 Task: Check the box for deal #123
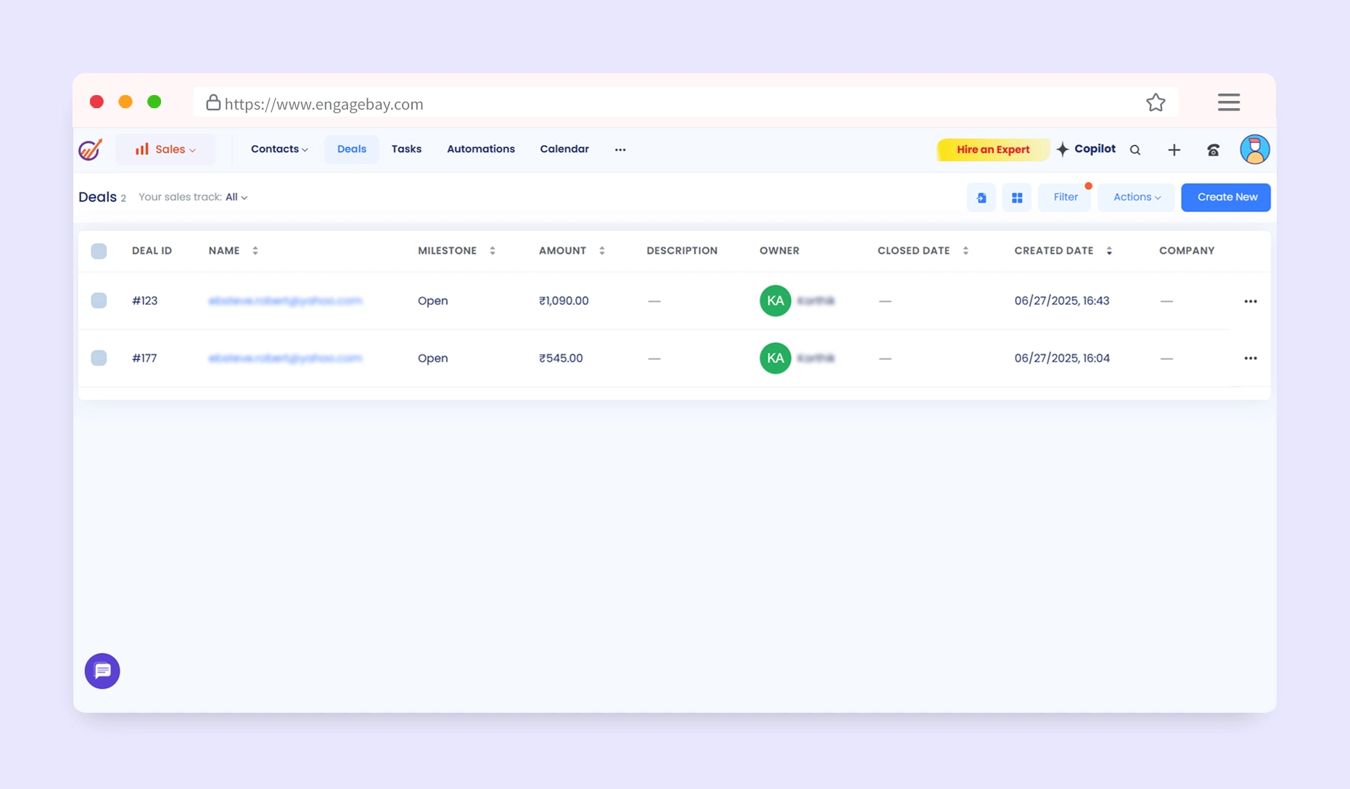coord(99,301)
